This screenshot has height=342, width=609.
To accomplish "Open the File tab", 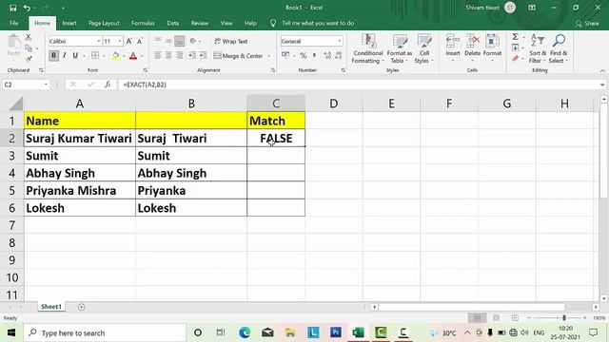I will tap(14, 23).
